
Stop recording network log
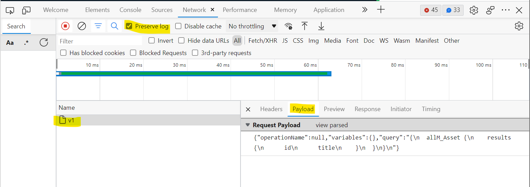click(x=65, y=26)
